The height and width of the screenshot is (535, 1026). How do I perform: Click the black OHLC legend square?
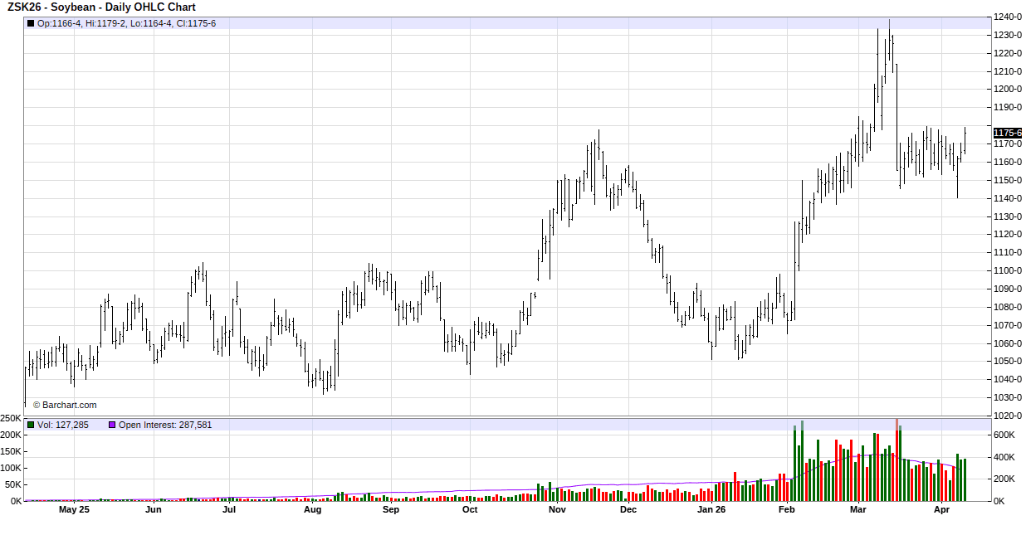coord(31,23)
